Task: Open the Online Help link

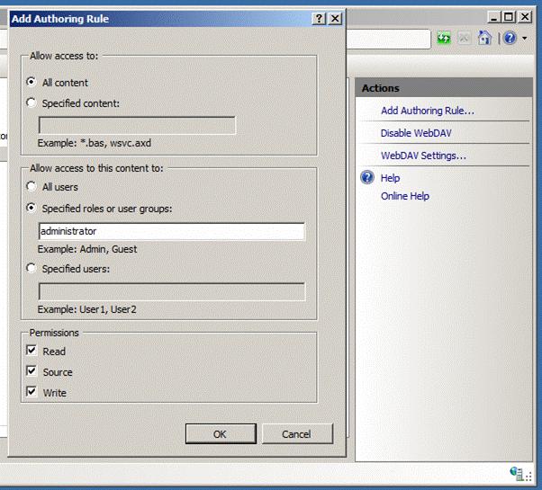Action: [x=405, y=196]
